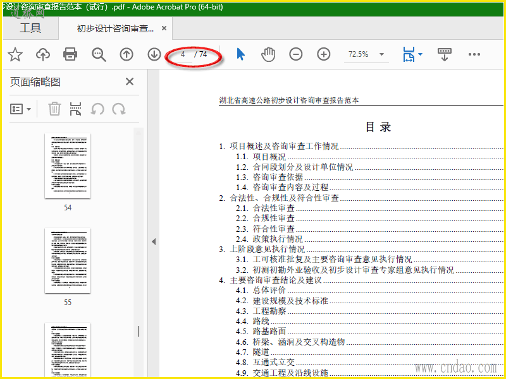Select page 55 thumbnail
This screenshot has height=379, width=506.
[x=68, y=261]
